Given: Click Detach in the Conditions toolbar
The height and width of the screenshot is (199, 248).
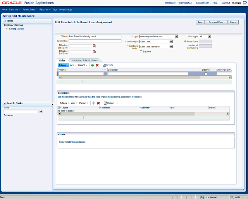Looking at the screenshot, I should pos(109,103).
